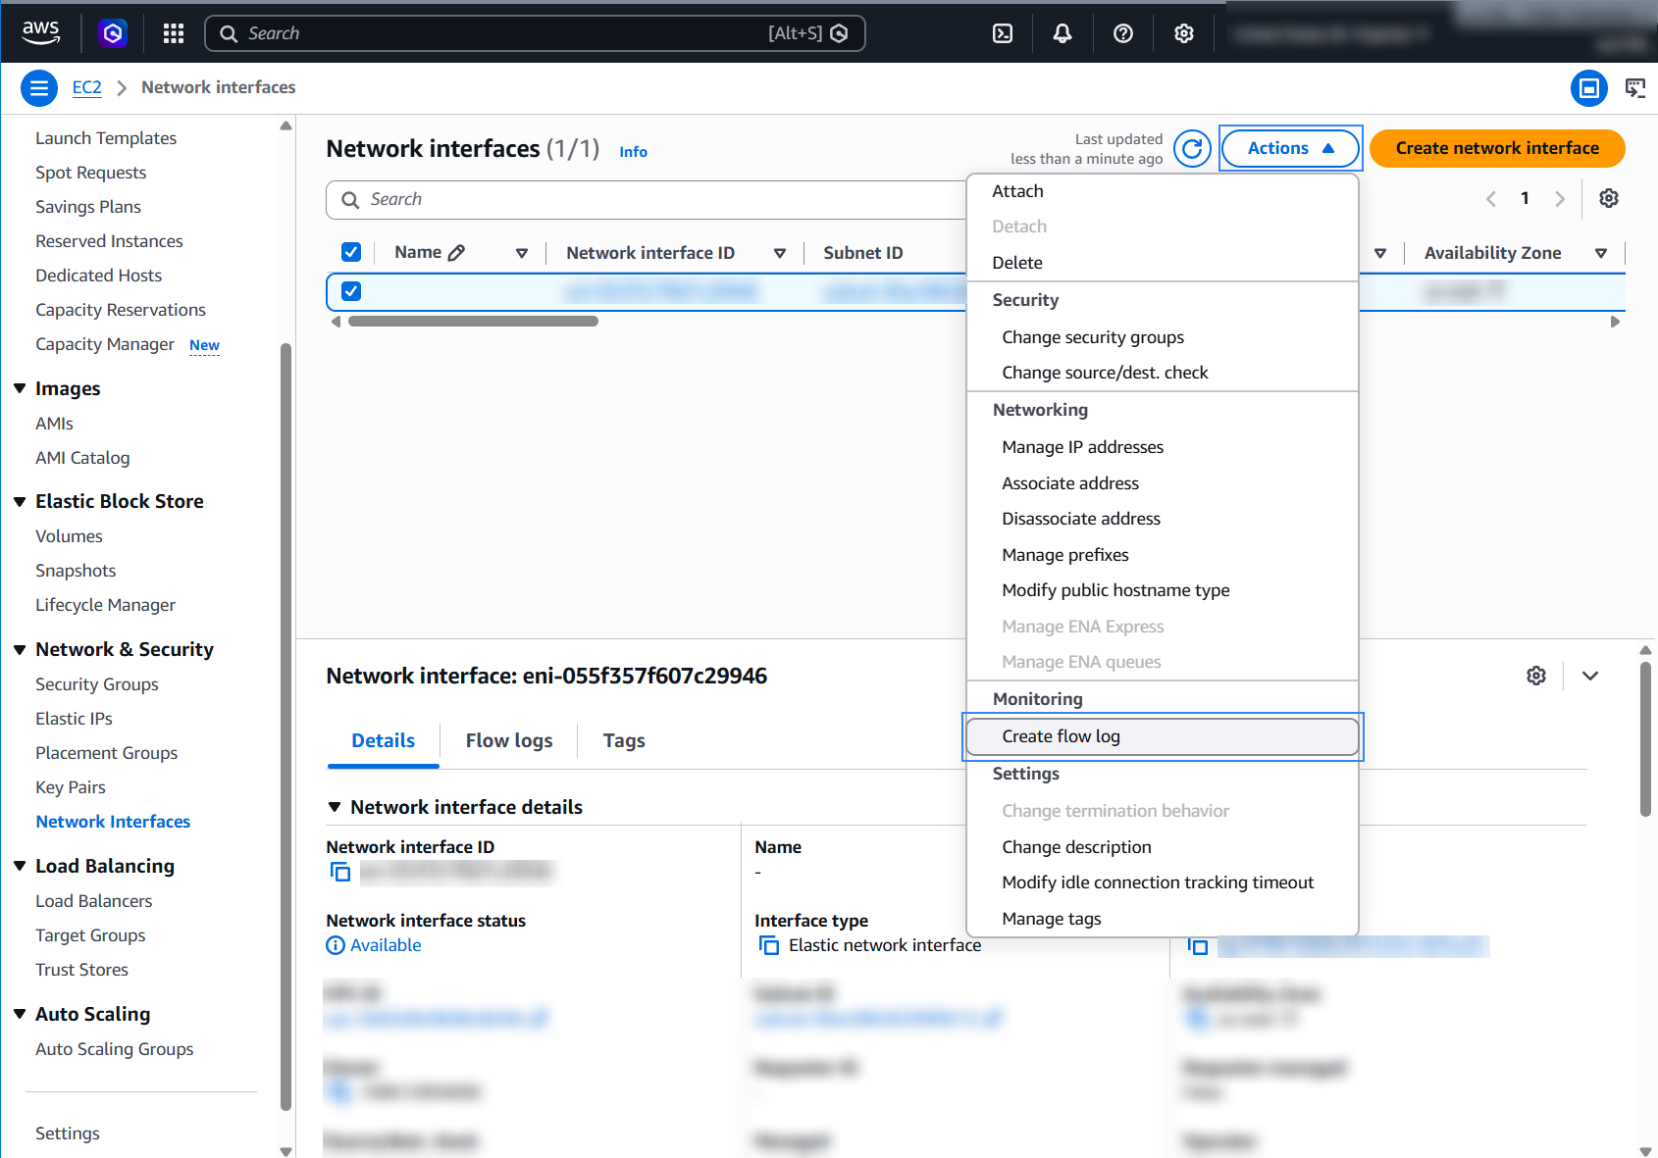Collapse the Auto Scaling section

(x=20, y=1014)
